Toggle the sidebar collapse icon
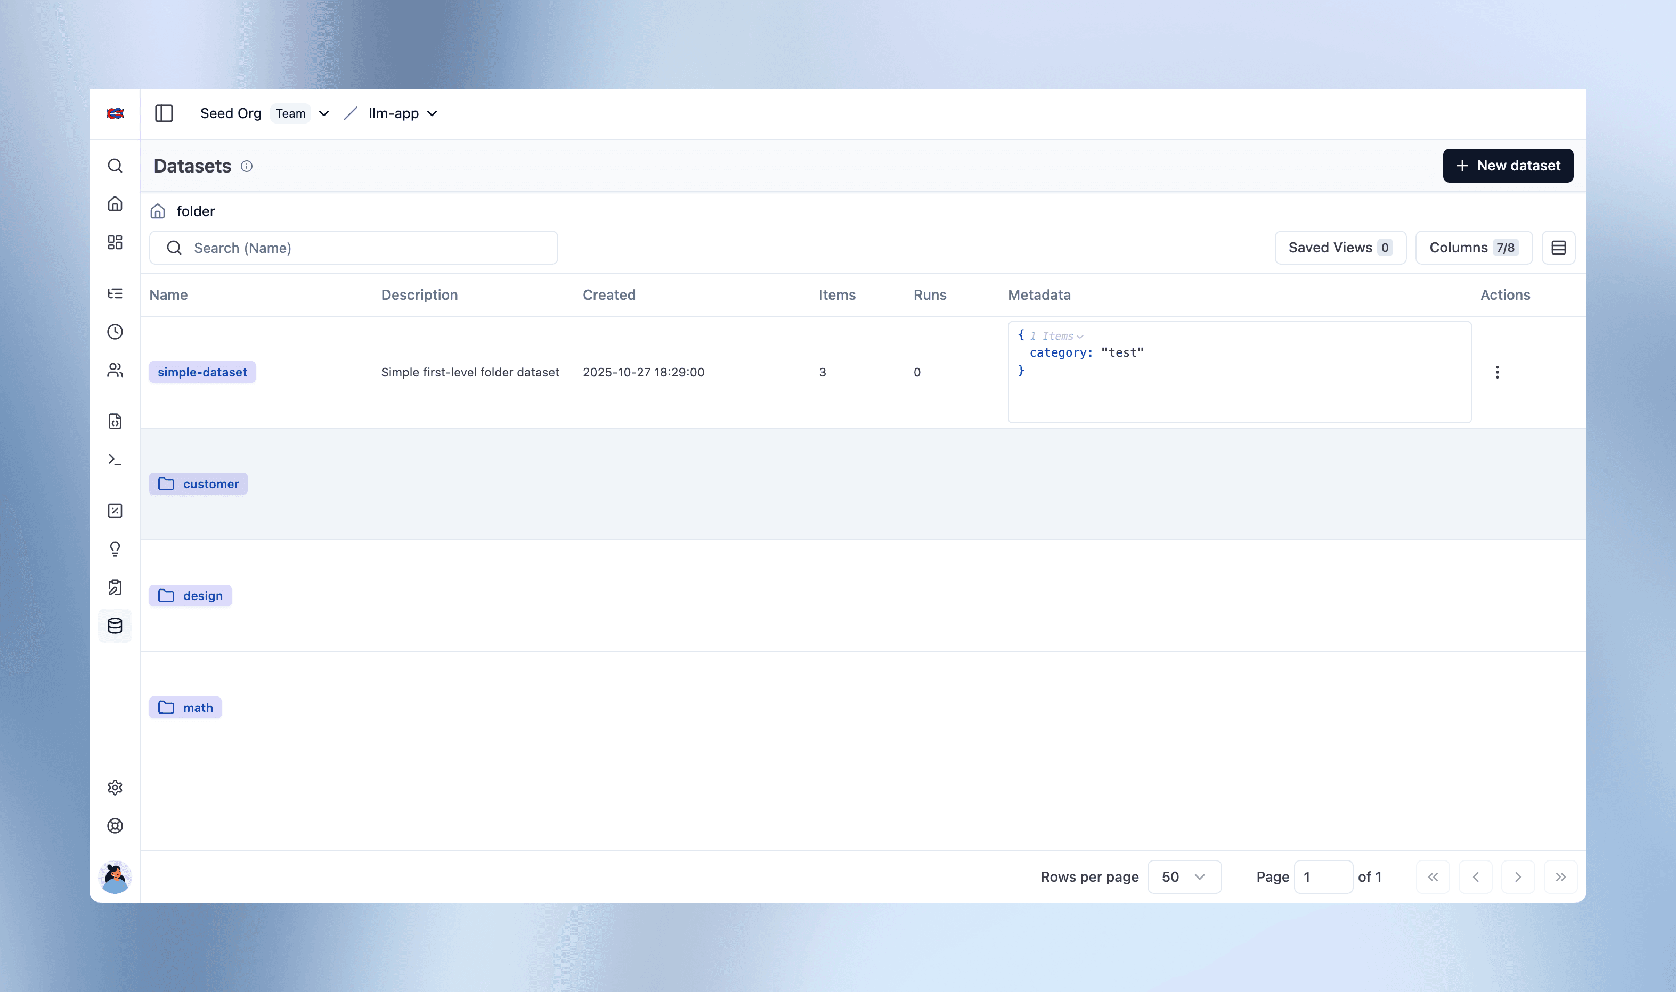Screen dimensions: 1676x992 tap(164, 113)
